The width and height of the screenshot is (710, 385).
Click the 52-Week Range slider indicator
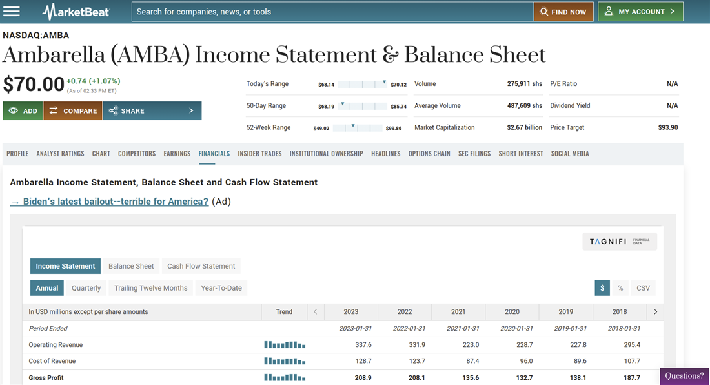pos(353,127)
